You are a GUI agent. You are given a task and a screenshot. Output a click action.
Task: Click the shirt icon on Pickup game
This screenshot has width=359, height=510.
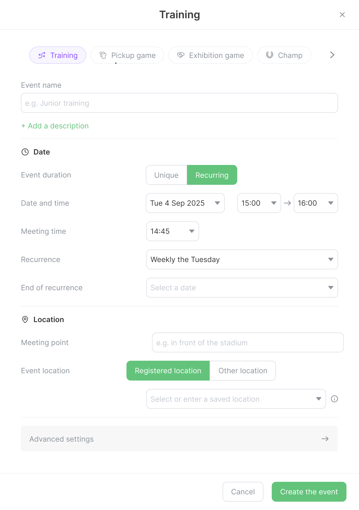point(103,55)
